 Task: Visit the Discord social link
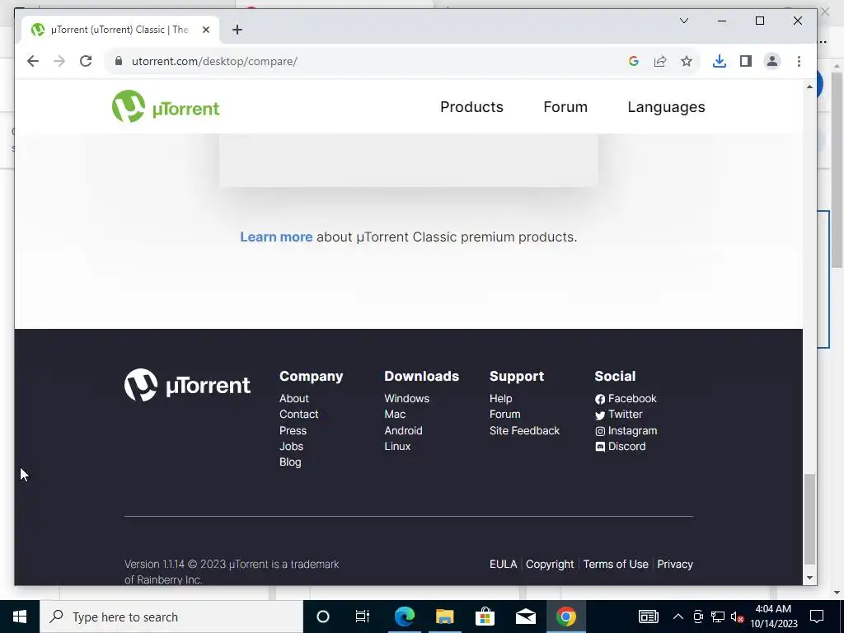pyautogui.click(x=620, y=446)
